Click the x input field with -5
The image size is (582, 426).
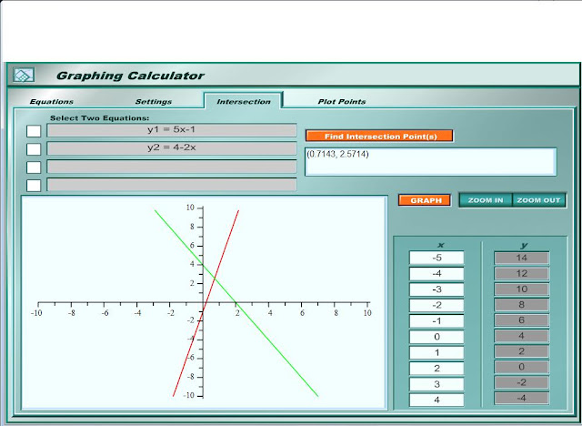pos(436,258)
